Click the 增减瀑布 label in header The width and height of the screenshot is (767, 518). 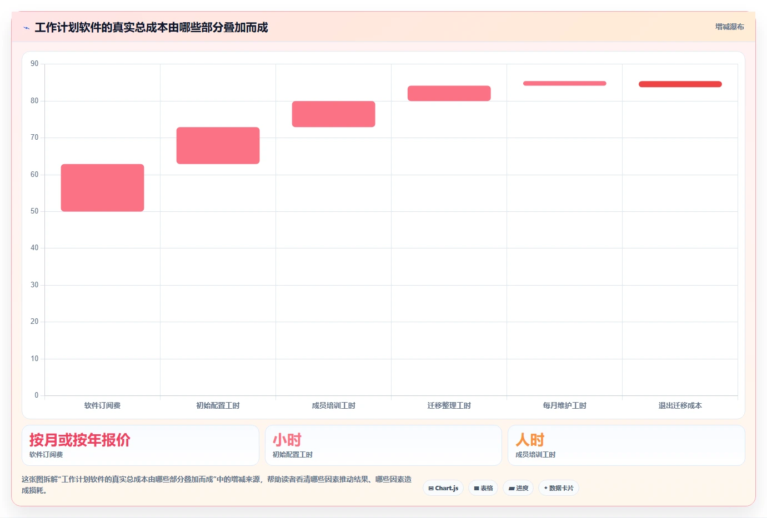[729, 27]
